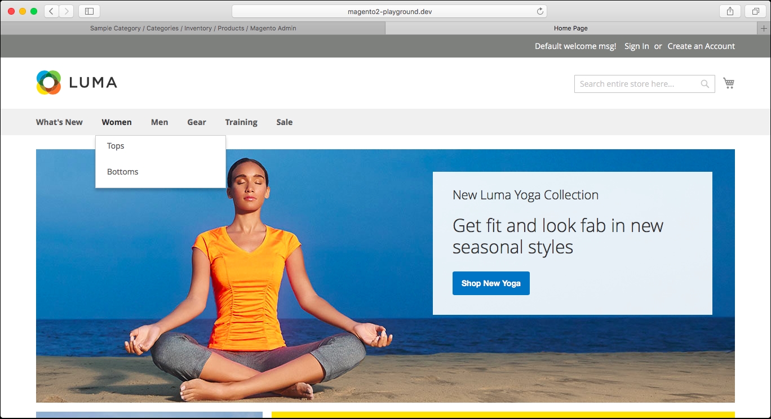Open the shopping cart
The height and width of the screenshot is (419, 771).
(729, 83)
